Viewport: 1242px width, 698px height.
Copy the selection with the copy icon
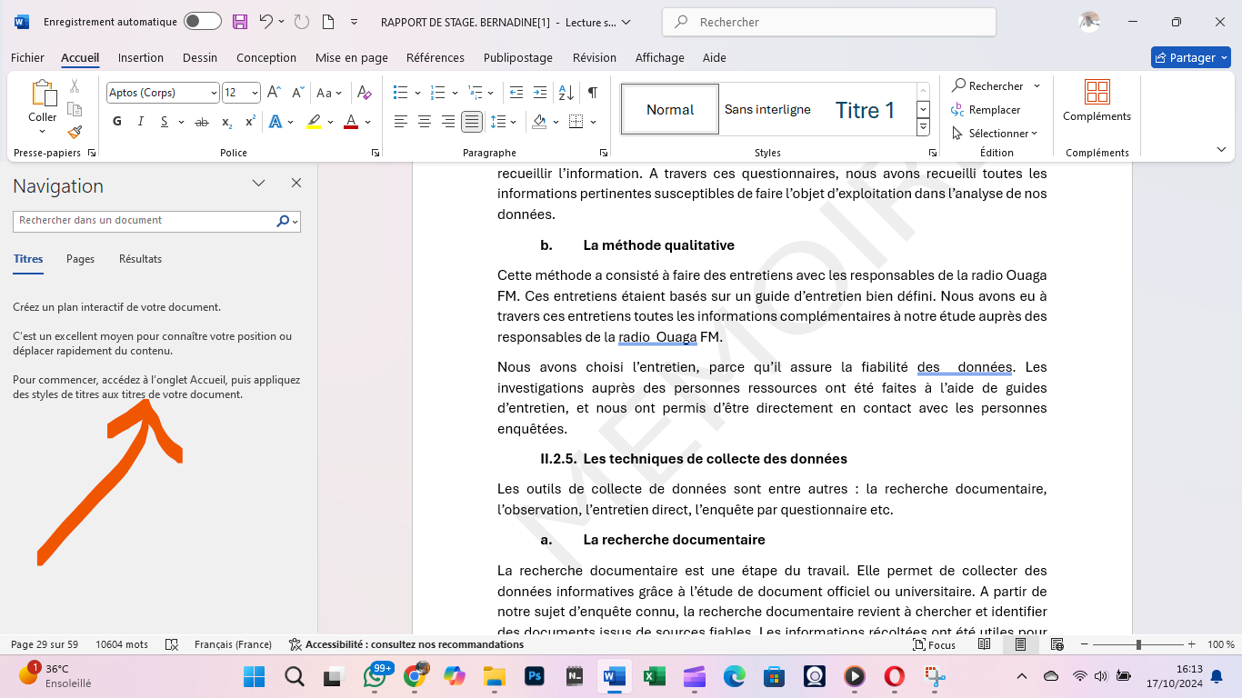pyautogui.click(x=75, y=109)
